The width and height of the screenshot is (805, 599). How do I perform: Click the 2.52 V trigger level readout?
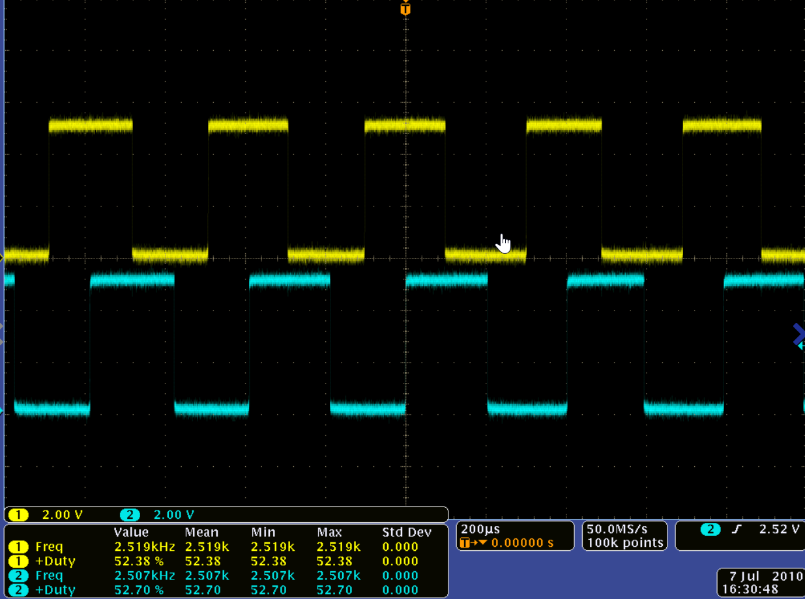[779, 529]
